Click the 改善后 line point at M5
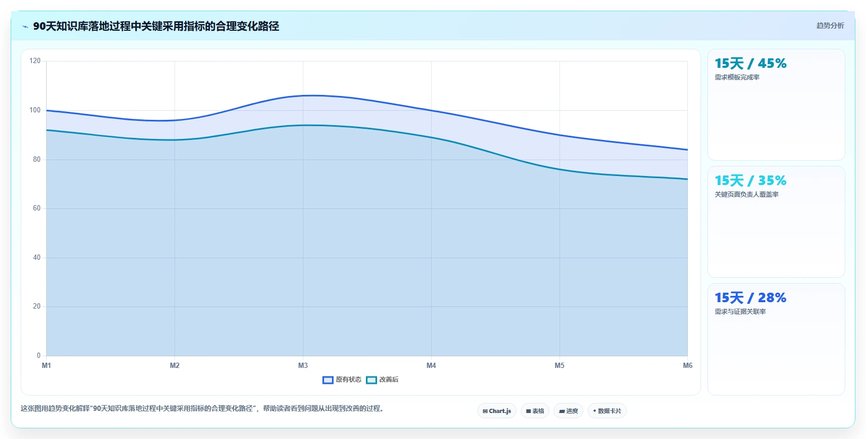This screenshot has width=866, height=439. [x=559, y=169]
